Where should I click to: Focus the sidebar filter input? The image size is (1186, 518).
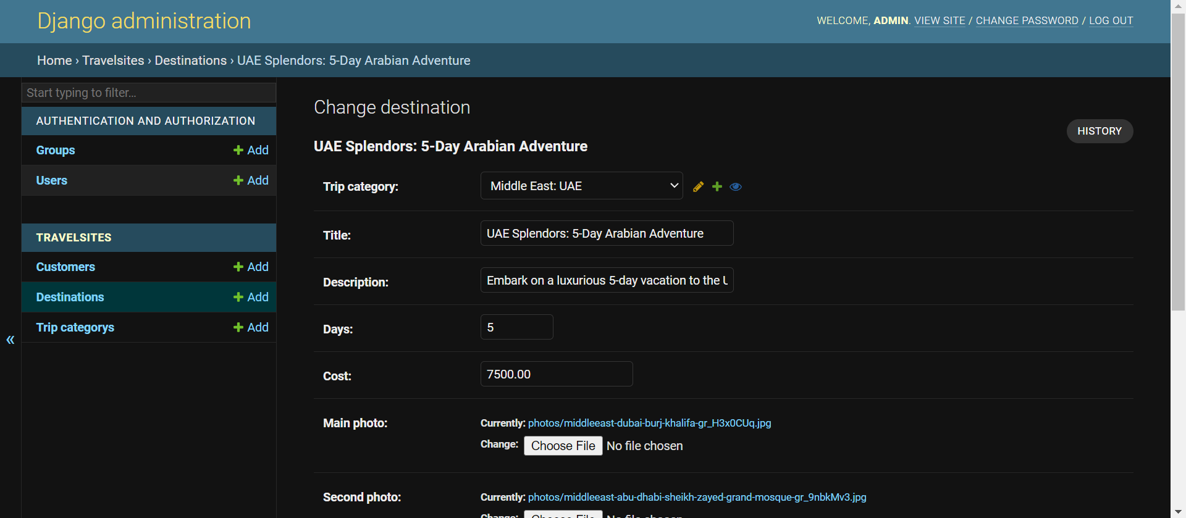pyautogui.click(x=149, y=93)
